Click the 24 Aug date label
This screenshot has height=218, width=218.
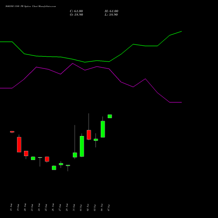tap(39, 207)
